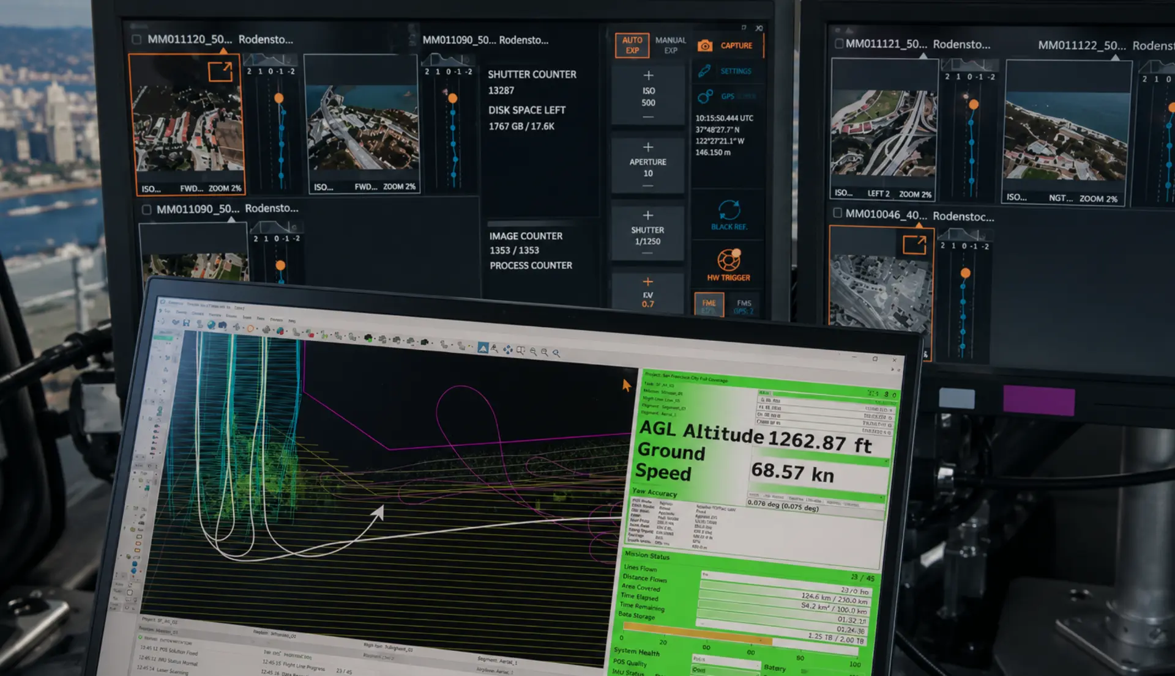This screenshot has width=1175, height=676.
Task: Click the 10:15:50.444 UTC timestamp
Action: pos(725,119)
